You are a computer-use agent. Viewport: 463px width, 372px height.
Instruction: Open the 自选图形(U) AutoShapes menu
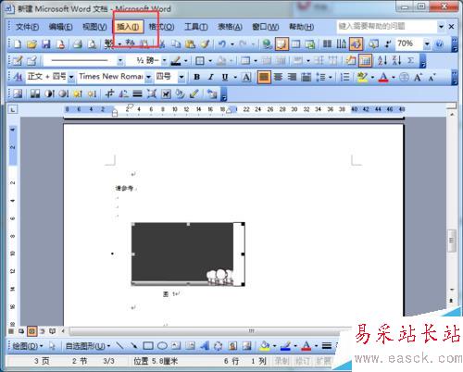point(88,346)
